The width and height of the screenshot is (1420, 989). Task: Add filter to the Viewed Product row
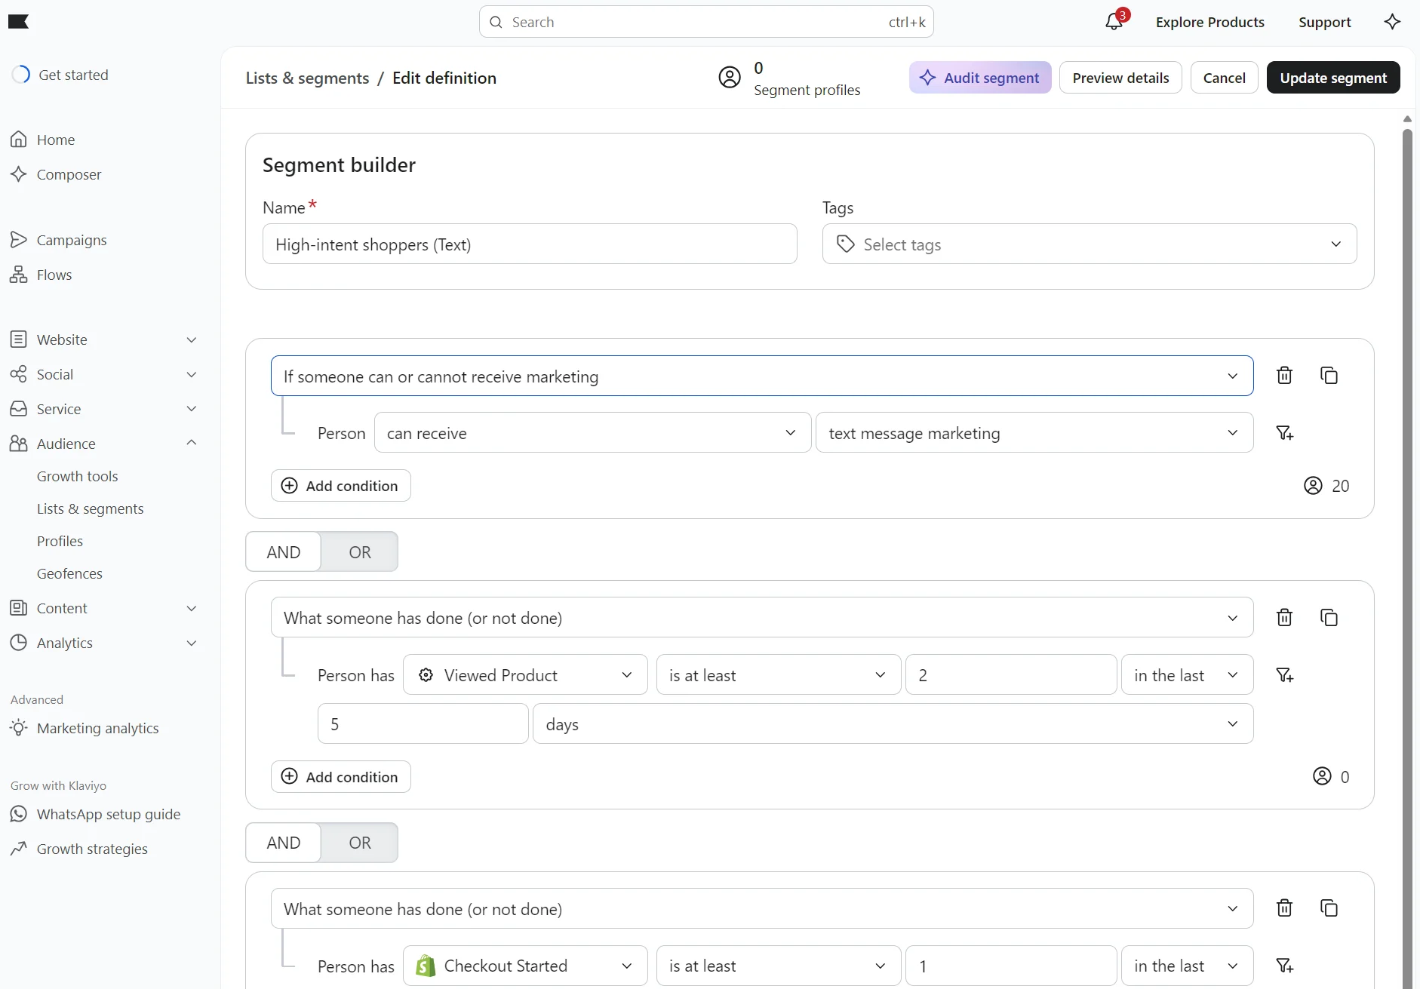(1285, 675)
